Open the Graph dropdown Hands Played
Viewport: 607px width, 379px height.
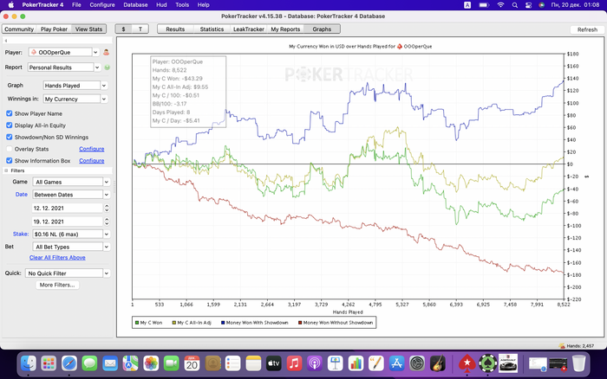click(x=75, y=86)
